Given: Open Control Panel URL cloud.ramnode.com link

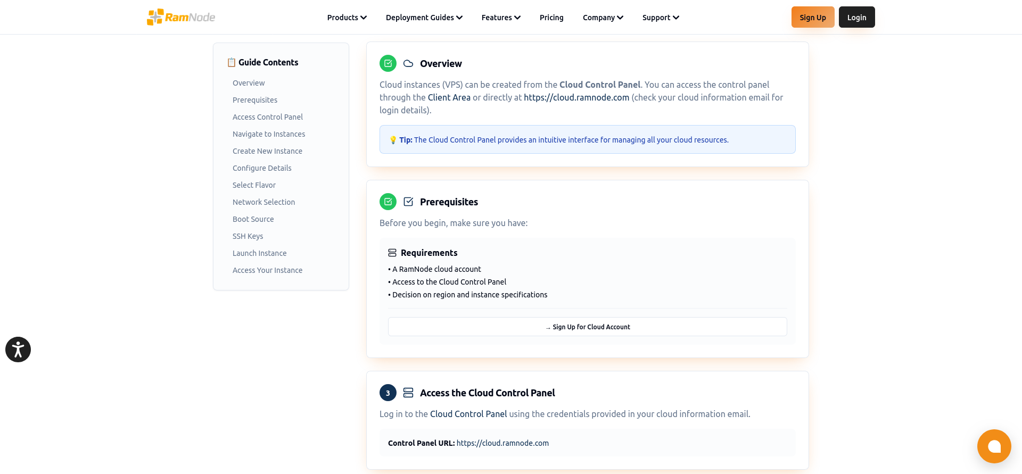Looking at the screenshot, I should pos(502,443).
